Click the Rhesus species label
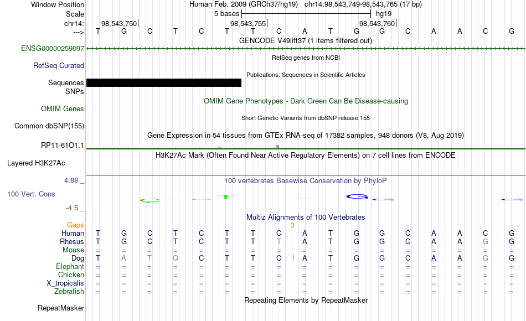The height and width of the screenshot is (321, 526). 72,241
